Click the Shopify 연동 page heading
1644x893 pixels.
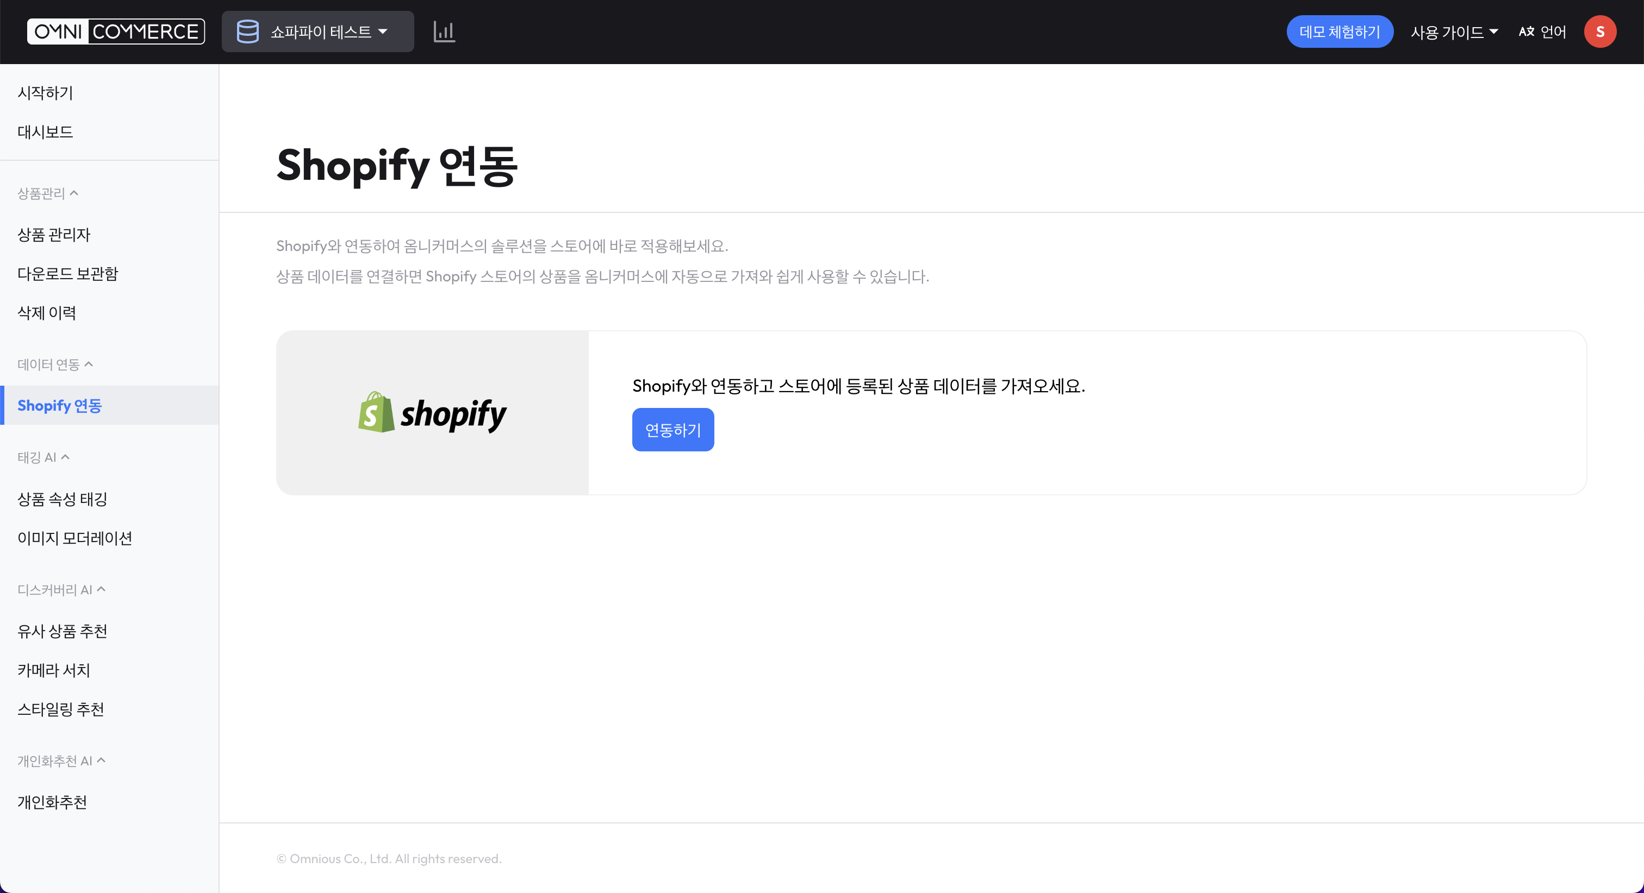point(397,166)
